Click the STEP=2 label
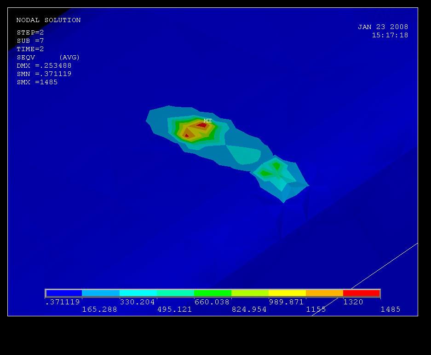The width and height of the screenshot is (431, 355). 30,33
